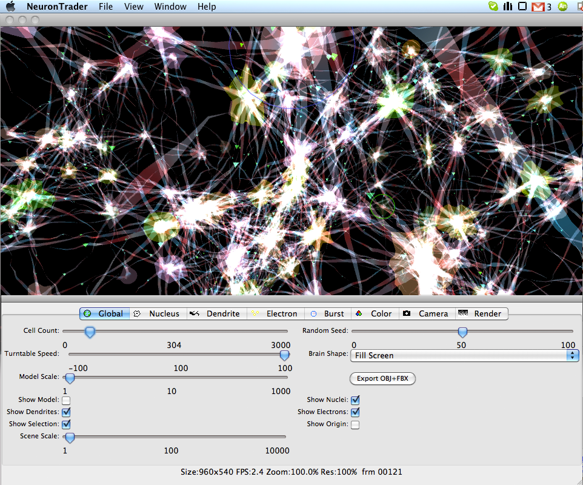
Task: Enable the Show Model checkbox
Action: pos(66,400)
